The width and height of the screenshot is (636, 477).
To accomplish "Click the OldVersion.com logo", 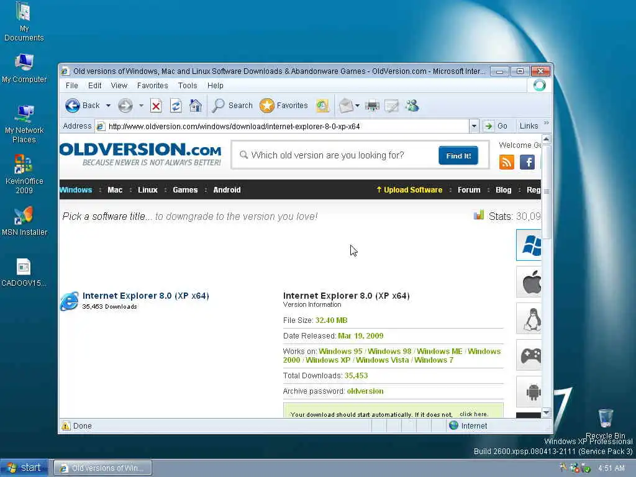I will (141, 154).
